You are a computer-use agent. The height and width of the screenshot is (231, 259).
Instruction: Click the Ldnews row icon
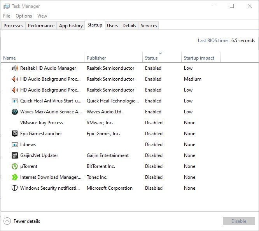[15, 145]
